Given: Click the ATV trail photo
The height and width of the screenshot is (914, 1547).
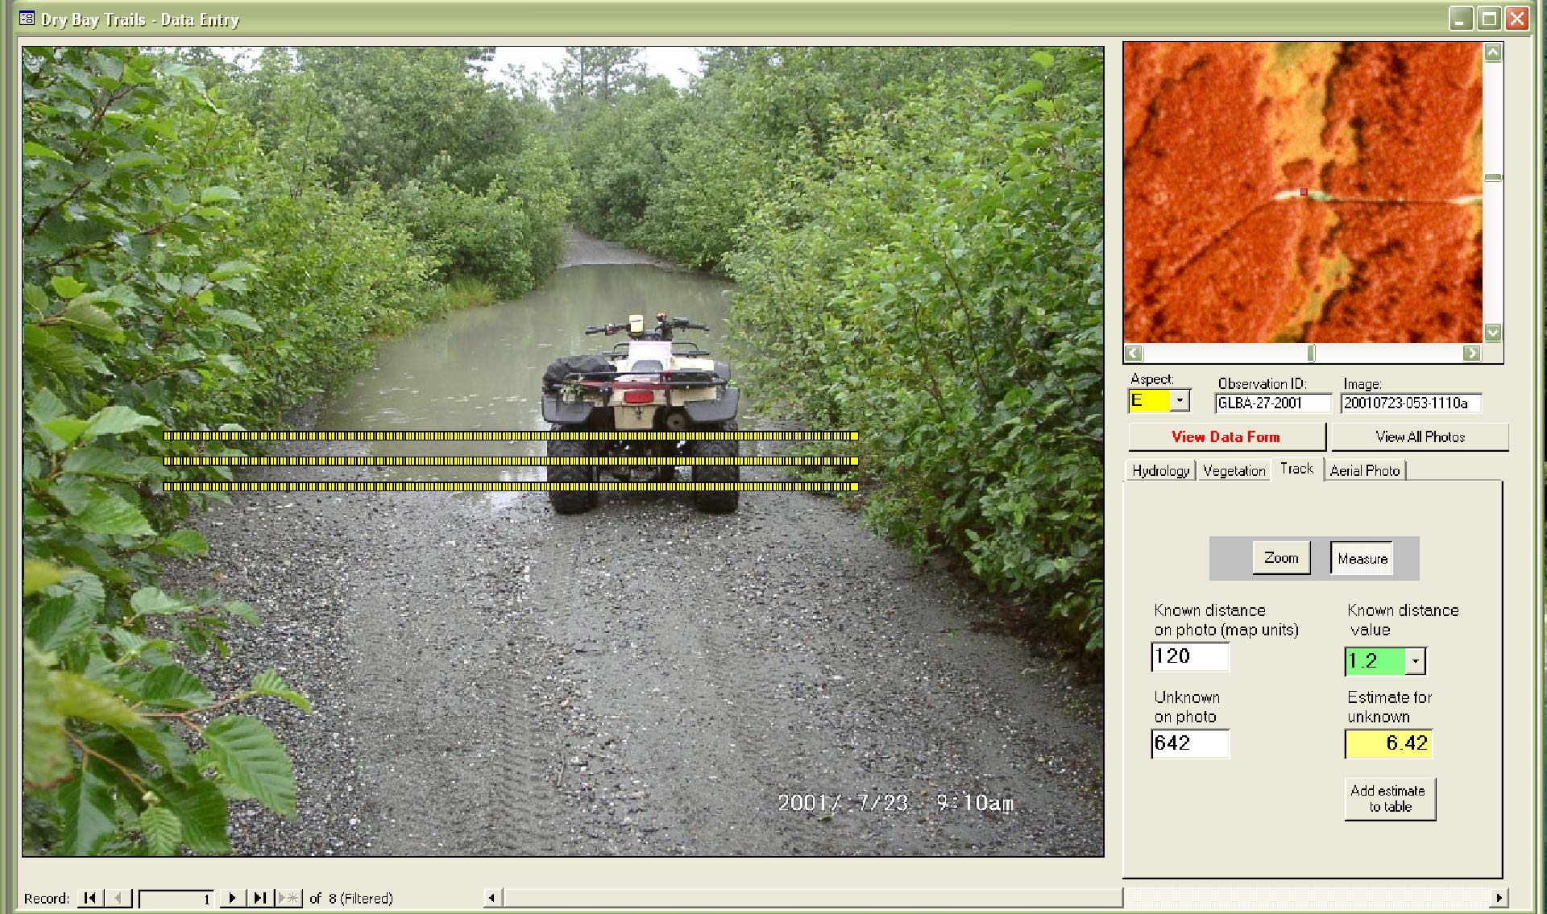Looking at the screenshot, I should pos(562,451).
